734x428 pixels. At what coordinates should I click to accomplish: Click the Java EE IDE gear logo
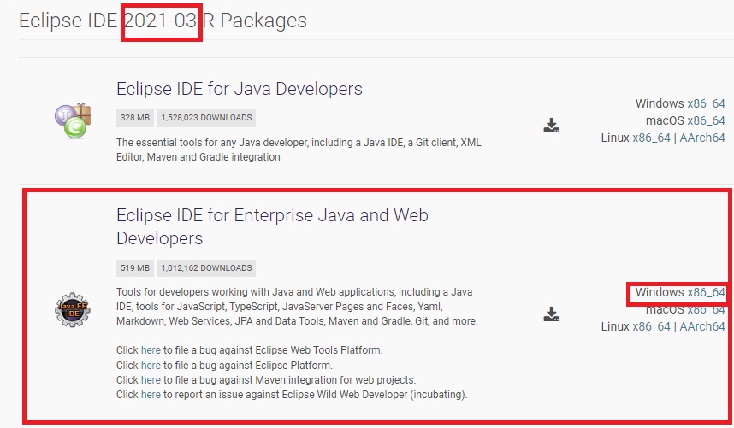[73, 310]
